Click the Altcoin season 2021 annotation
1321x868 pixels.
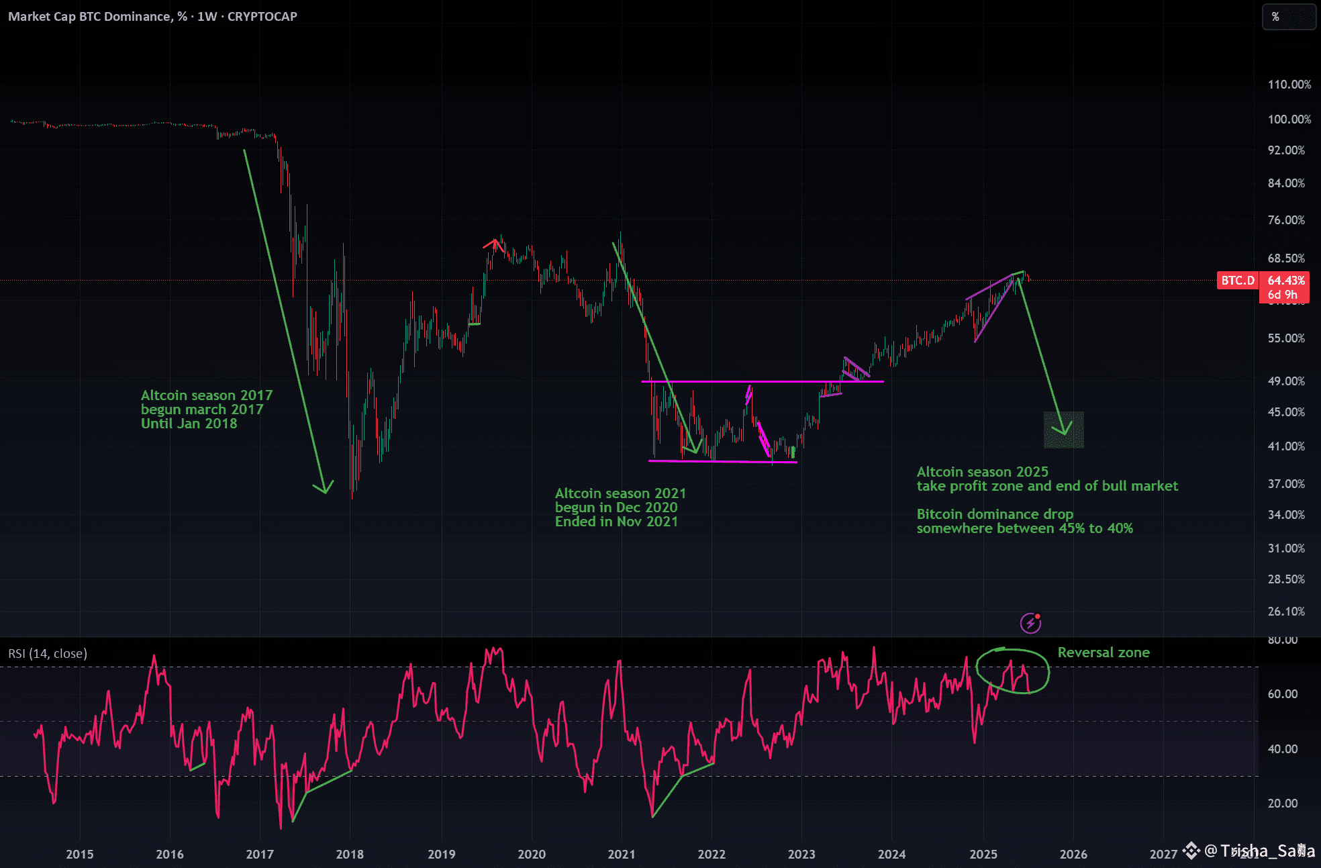[x=620, y=508]
